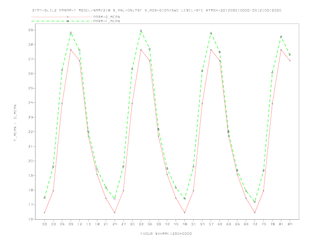Click x-axis forecast hour label 03
The width and height of the screenshot is (316, 244).
pos(53,224)
